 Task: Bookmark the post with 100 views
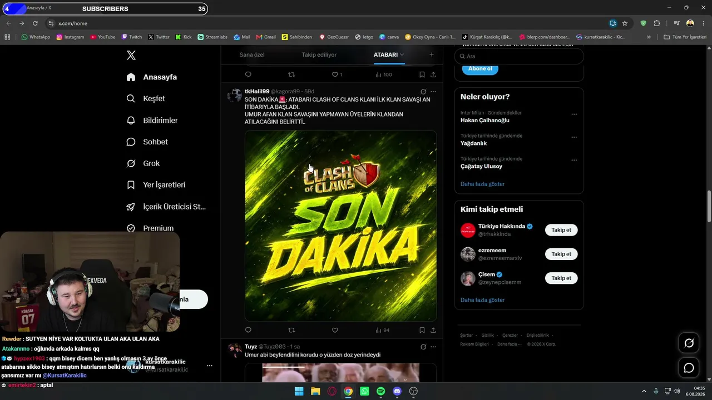point(422,74)
